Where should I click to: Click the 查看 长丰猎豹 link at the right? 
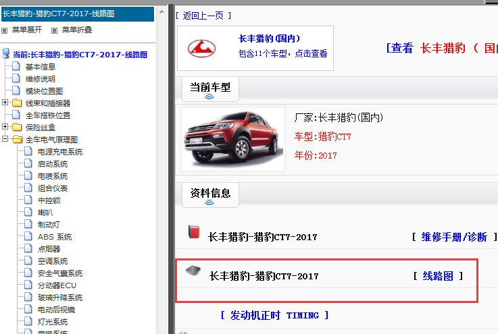pos(442,48)
